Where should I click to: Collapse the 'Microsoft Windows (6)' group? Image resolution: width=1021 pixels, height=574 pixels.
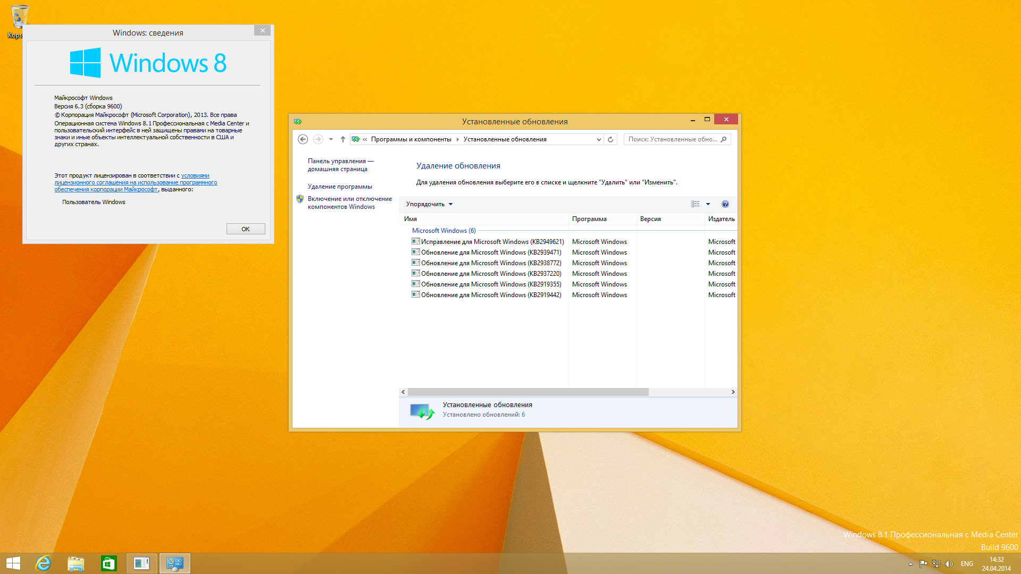click(x=443, y=231)
